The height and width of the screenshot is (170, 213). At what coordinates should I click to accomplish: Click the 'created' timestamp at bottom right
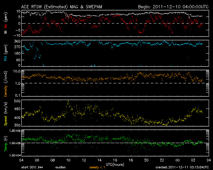[x=181, y=167]
